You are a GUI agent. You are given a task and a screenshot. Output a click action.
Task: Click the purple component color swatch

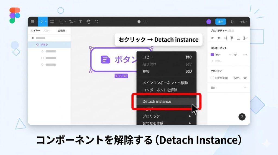tap(212, 54)
